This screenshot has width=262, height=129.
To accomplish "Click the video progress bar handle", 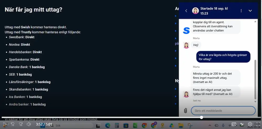I will pyautogui.click(x=201, y=117).
